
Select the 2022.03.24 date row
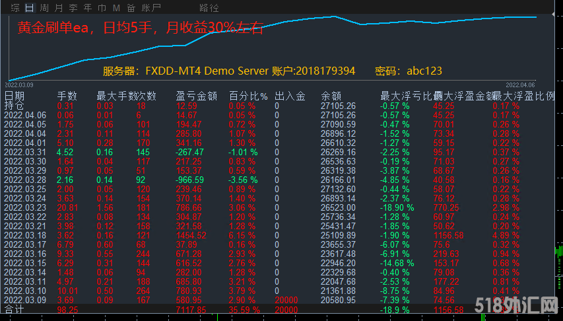coord(25,198)
